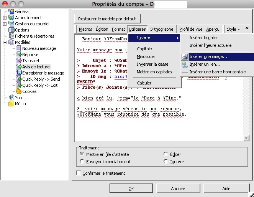This screenshot has height=197, width=254.
Task: Click the Avis de lecture template icon
Action: [18, 67]
